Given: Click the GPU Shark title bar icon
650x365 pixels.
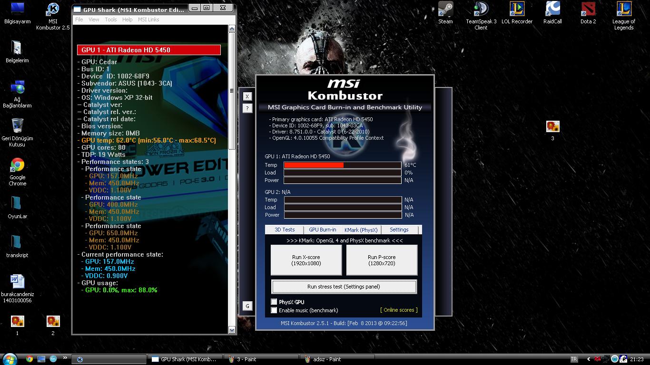Looking at the screenshot, I should (x=77, y=10).
